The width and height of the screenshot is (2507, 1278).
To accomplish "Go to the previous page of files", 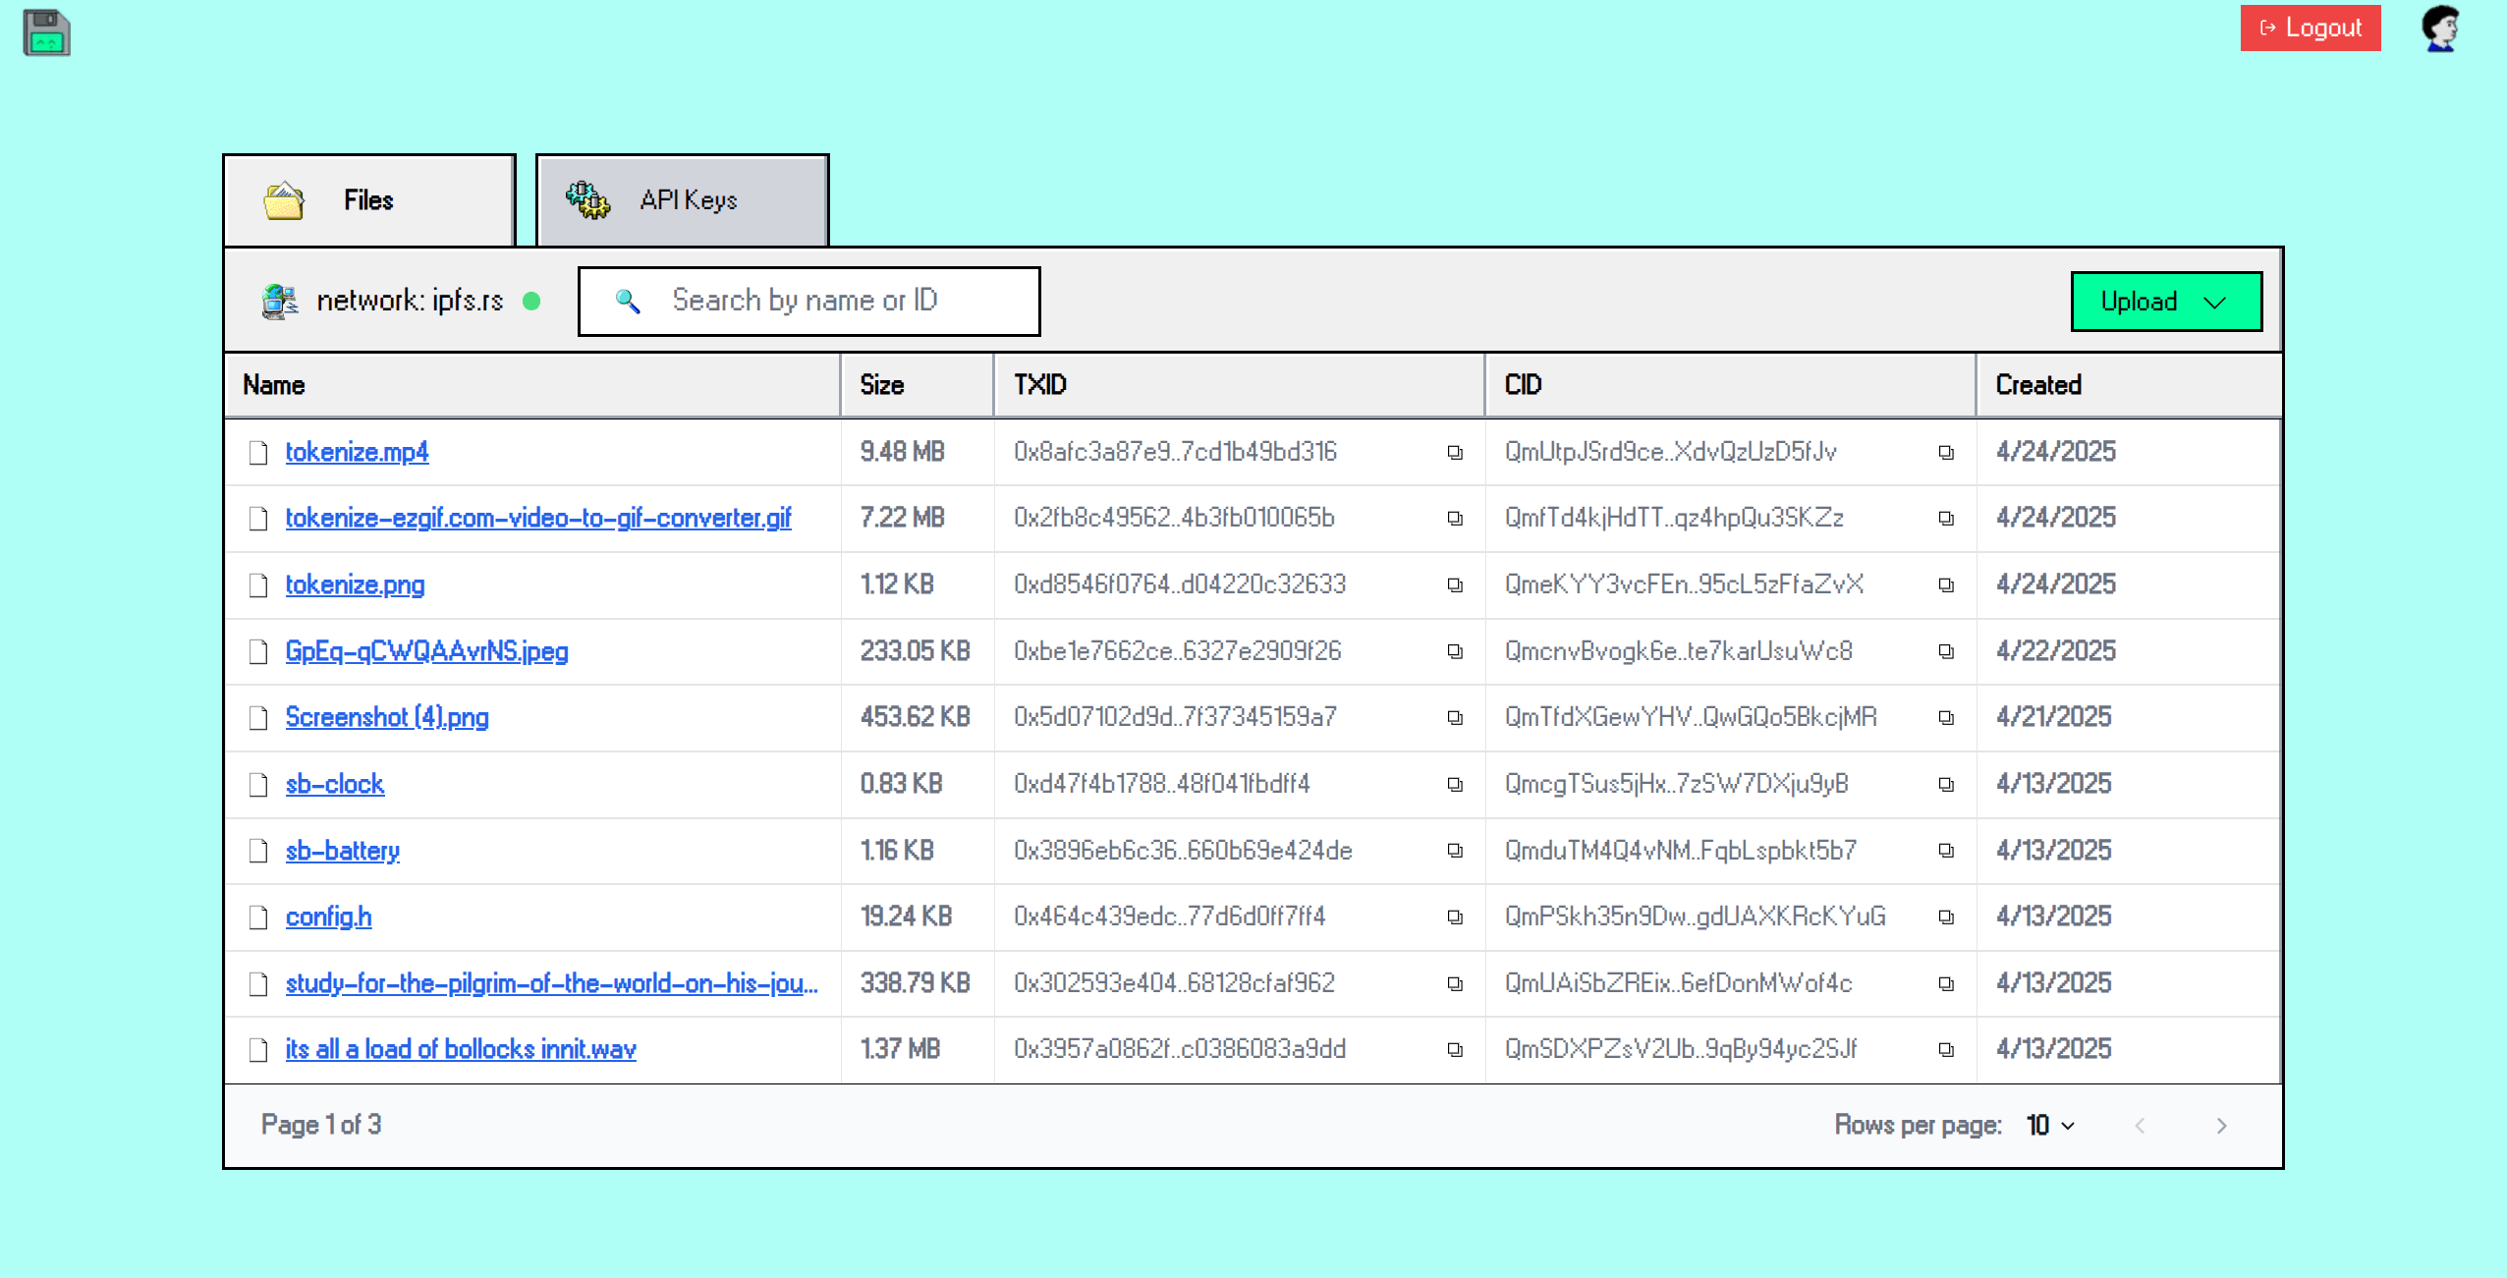I will [x=2140, y=1126].
